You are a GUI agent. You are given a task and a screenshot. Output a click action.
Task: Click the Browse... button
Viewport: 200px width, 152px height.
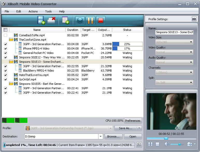(113, 136)
